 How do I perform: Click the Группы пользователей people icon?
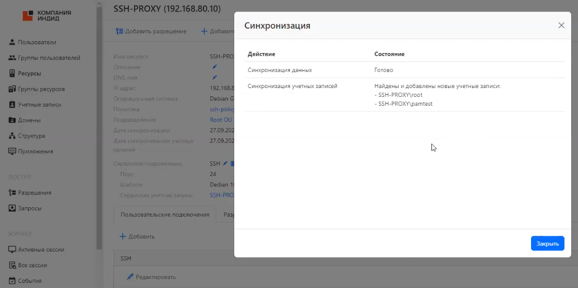tap(13, 58)
